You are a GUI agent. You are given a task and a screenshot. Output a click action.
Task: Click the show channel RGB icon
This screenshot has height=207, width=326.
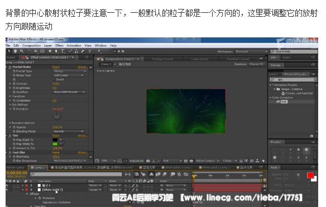(x=159, y=161)
